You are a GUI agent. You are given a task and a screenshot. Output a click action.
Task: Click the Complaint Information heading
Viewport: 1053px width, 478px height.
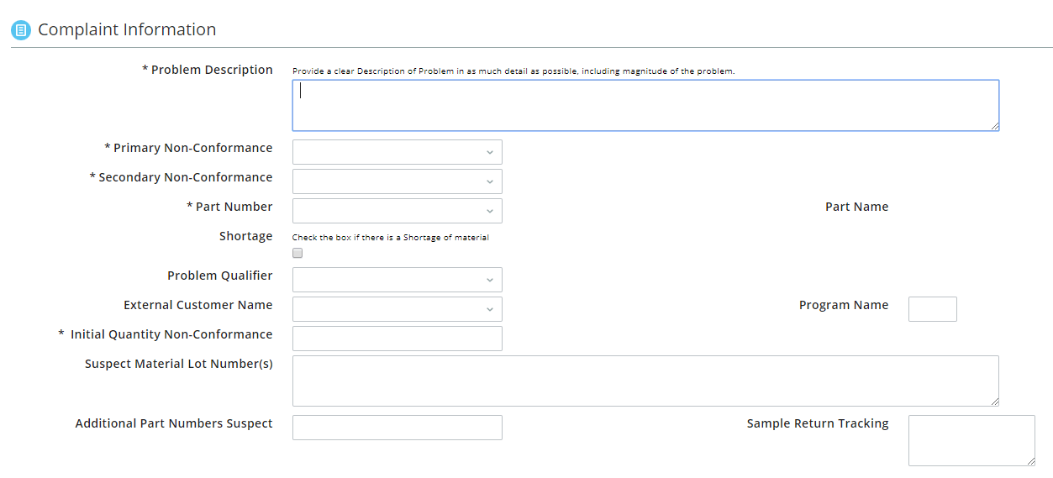click(x=127, y=29)
